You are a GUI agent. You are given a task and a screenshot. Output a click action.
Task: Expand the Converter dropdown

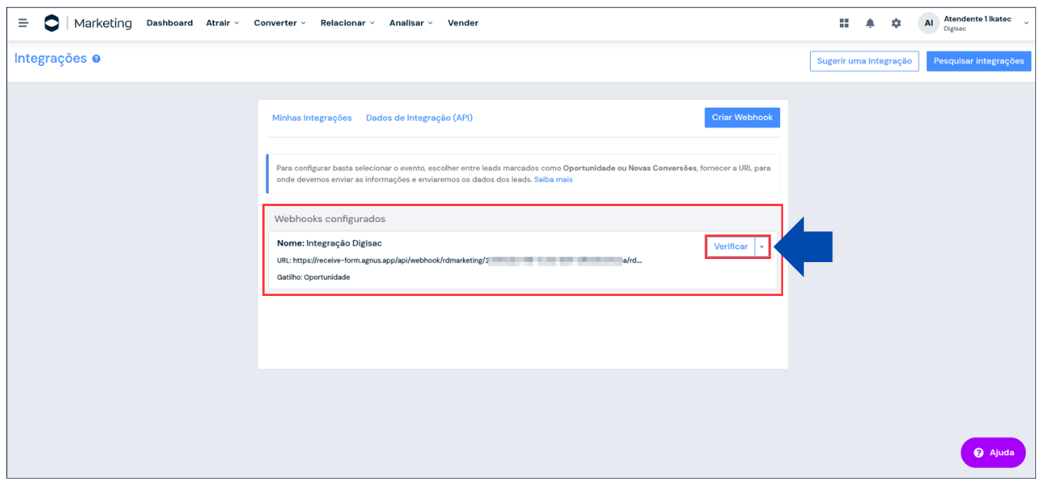[x=279, y=23]
